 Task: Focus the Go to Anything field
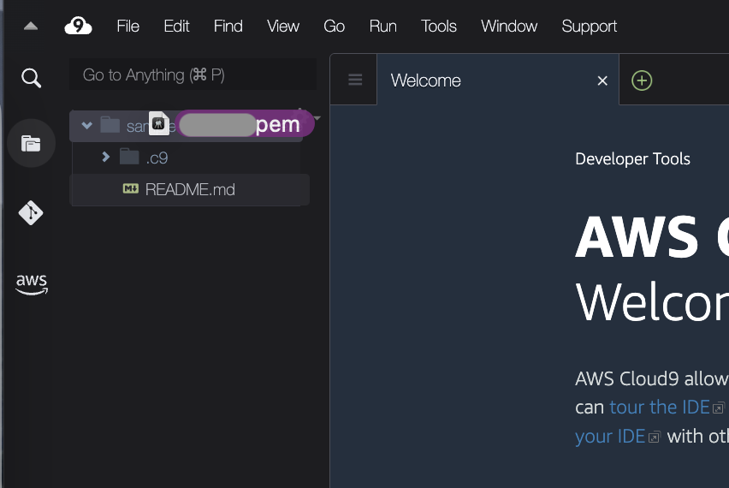(x=193, y=74)
